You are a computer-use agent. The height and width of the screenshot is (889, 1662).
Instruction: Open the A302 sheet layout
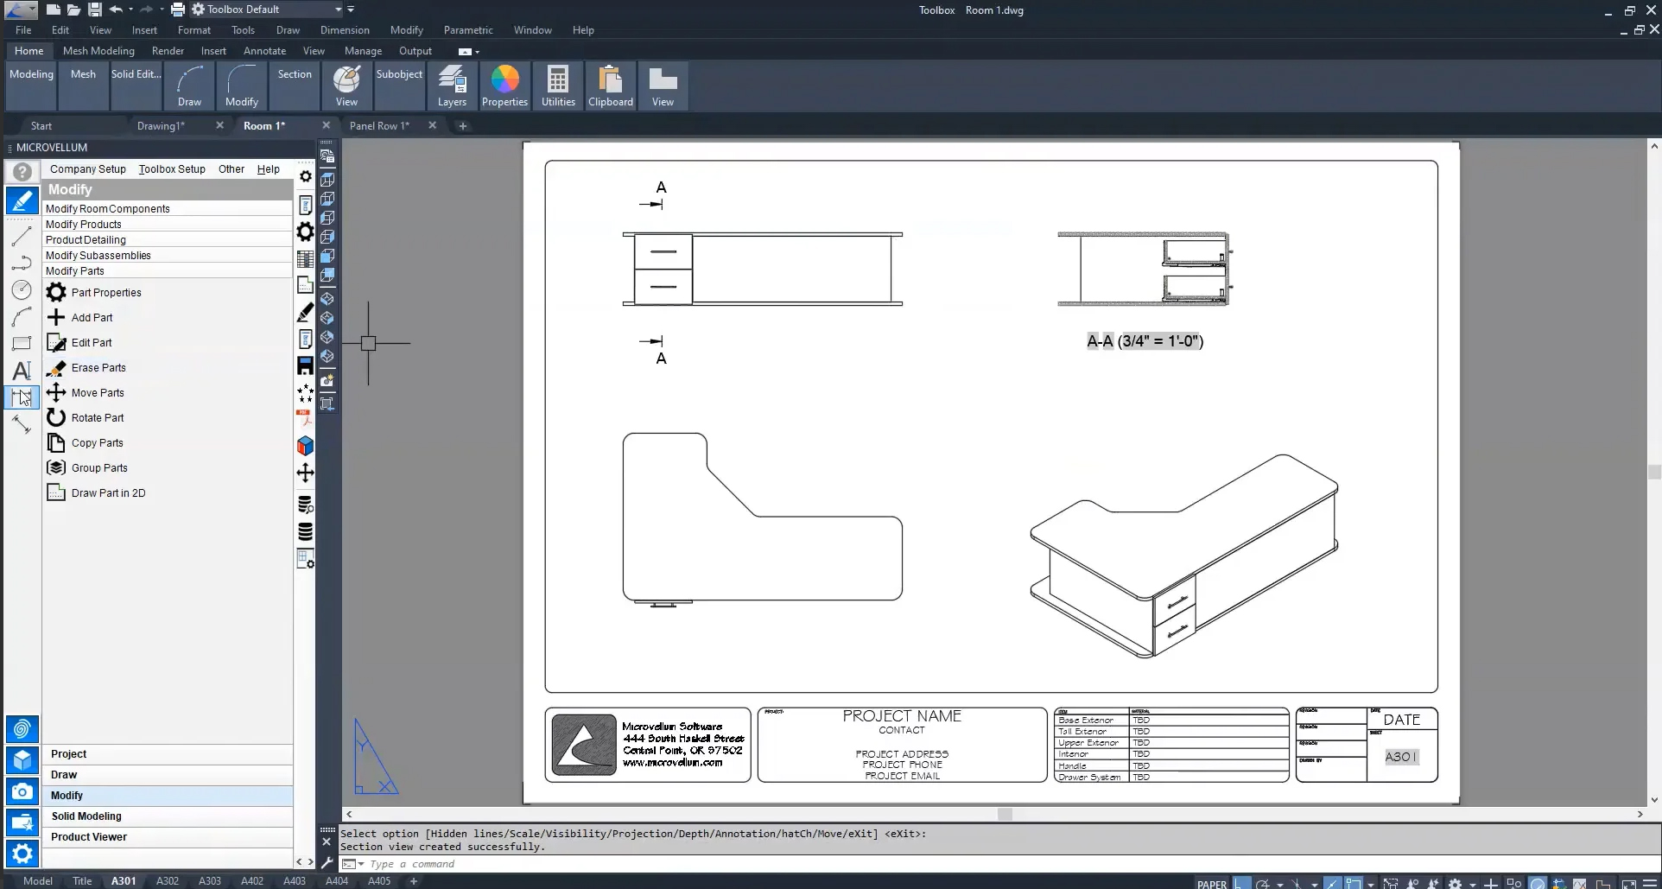point(167,880)
